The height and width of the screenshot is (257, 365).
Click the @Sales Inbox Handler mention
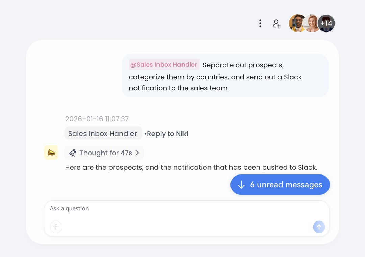164,65
